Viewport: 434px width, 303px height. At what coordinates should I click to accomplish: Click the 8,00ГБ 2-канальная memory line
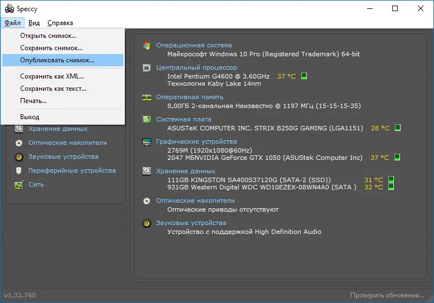pyautogui.click(x=264, y=106)
